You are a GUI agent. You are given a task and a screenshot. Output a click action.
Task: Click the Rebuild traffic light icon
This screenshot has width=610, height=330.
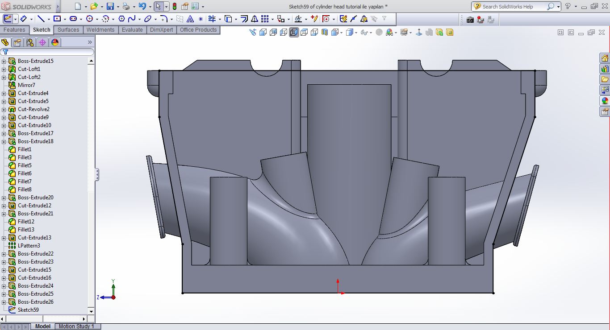[174, 7]
